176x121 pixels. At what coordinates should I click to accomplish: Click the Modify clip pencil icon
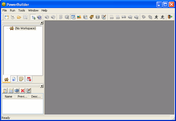coord(28,91)
